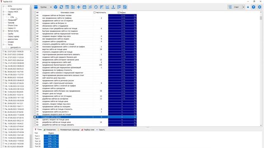Screen dimensions: 264x148
Task: Click the table columns toolbar icon
Action: tap(67, 7)
